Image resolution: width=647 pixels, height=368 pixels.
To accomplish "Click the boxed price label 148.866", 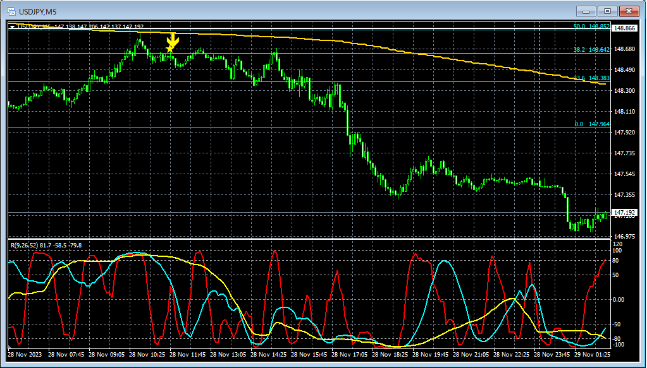I will (624, 28).
